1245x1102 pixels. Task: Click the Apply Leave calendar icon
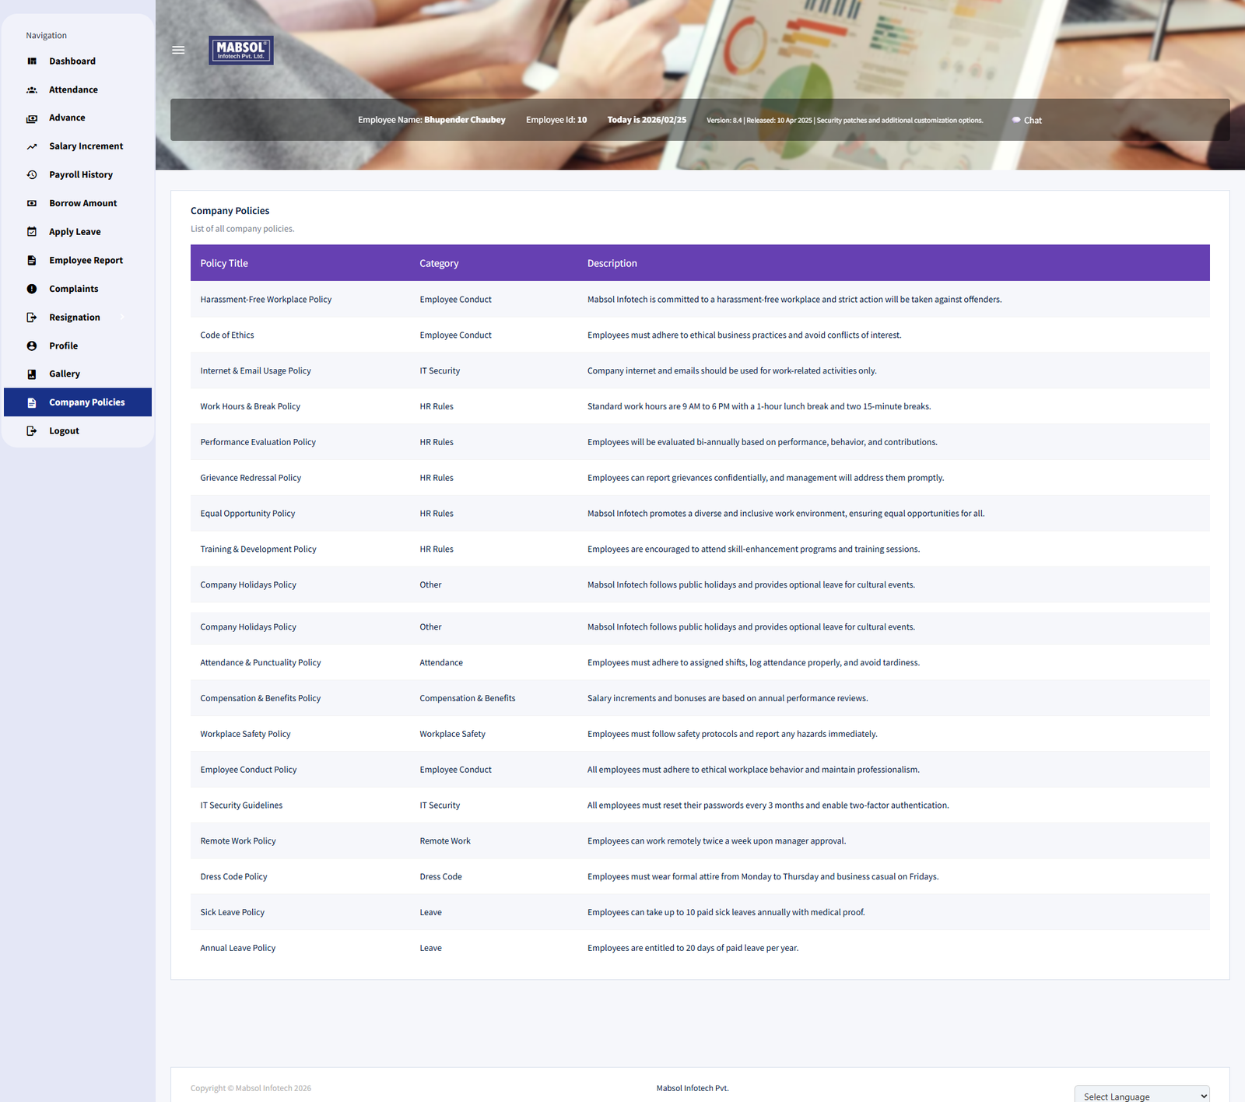click(32, 232)
